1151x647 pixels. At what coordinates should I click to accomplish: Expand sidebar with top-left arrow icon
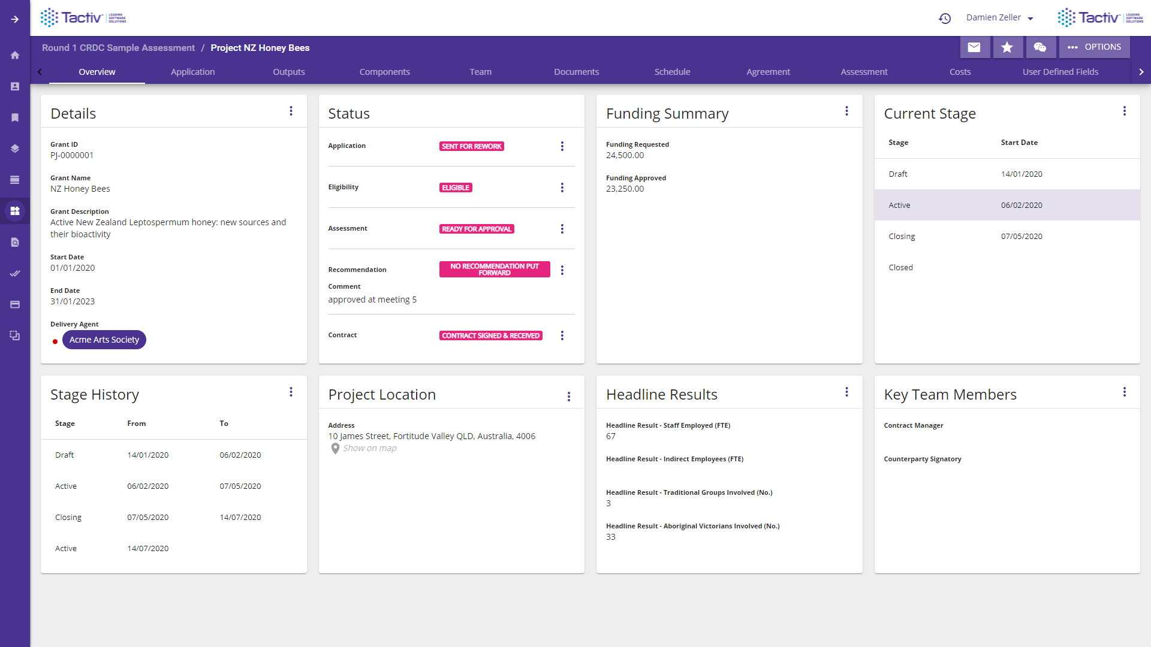(15, 19)
